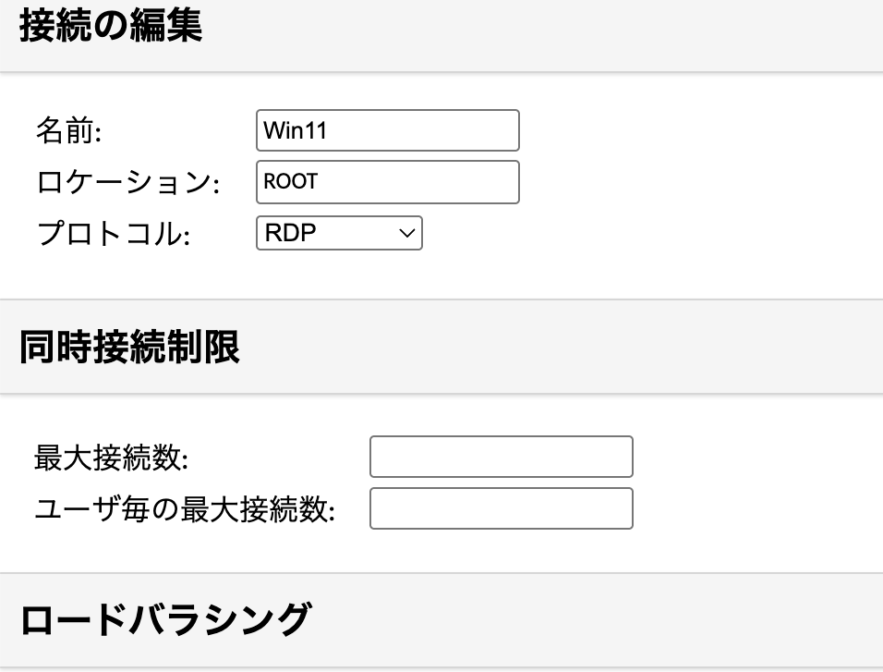This screenshot has height=672, width=883.
Task: Click the ユーザ毎の最大接続数: label text
Action: click(184, 508)
